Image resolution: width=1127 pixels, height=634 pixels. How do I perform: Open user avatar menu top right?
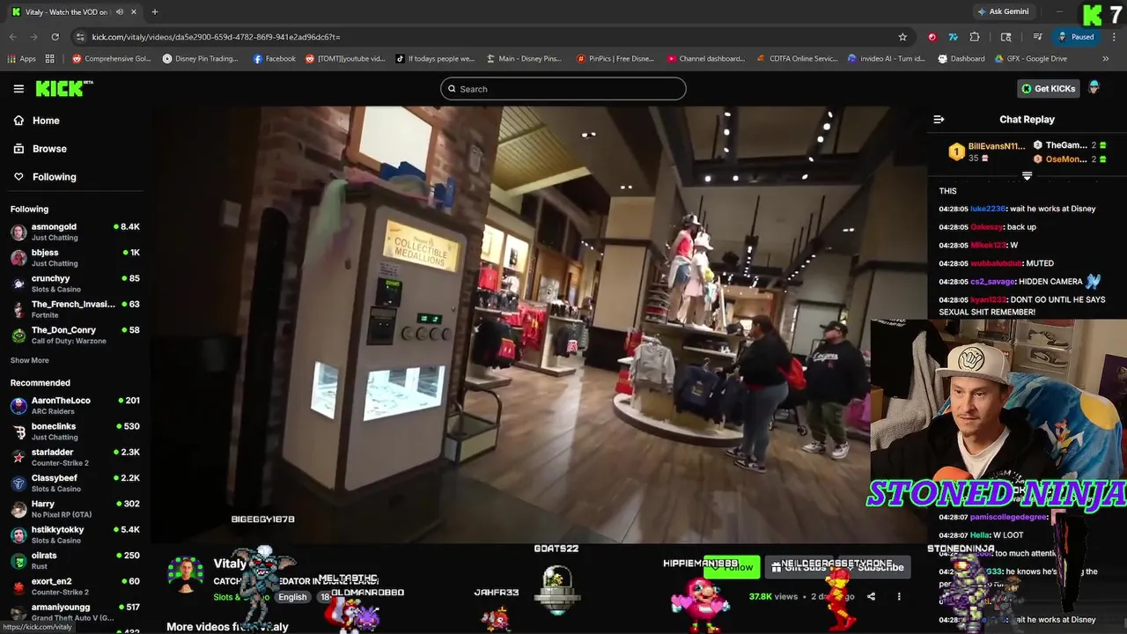[1094, 88]
